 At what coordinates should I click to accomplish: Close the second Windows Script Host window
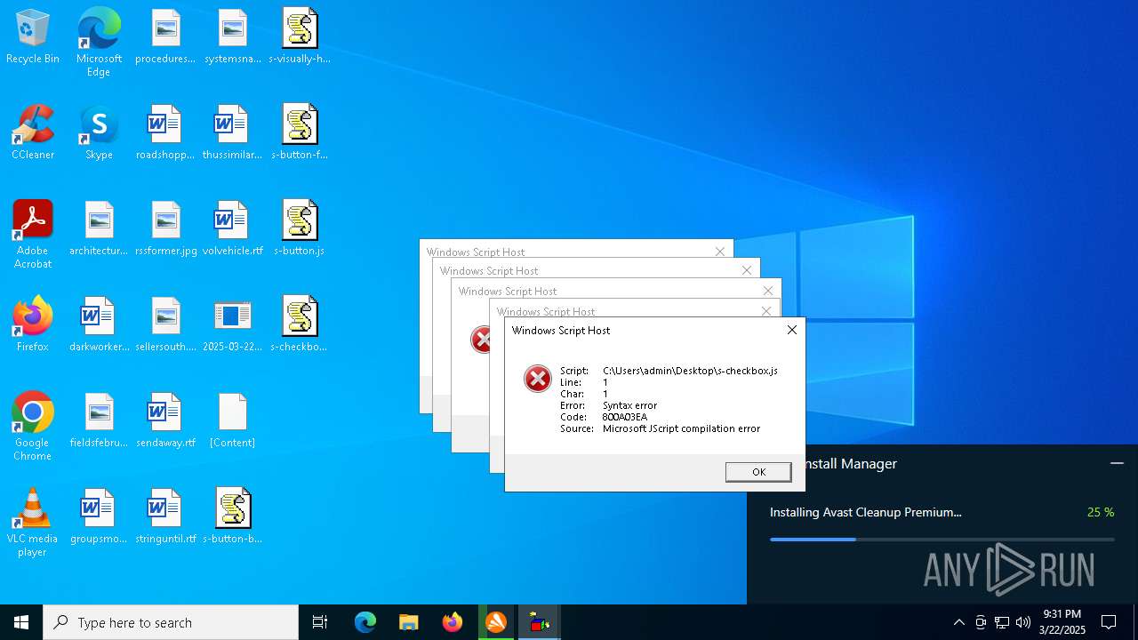point(747,270)
